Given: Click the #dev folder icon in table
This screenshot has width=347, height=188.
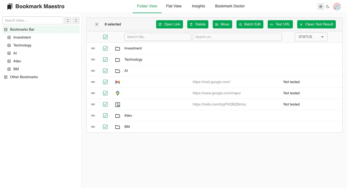Looking at the screenshot, I should pos(118,116).
